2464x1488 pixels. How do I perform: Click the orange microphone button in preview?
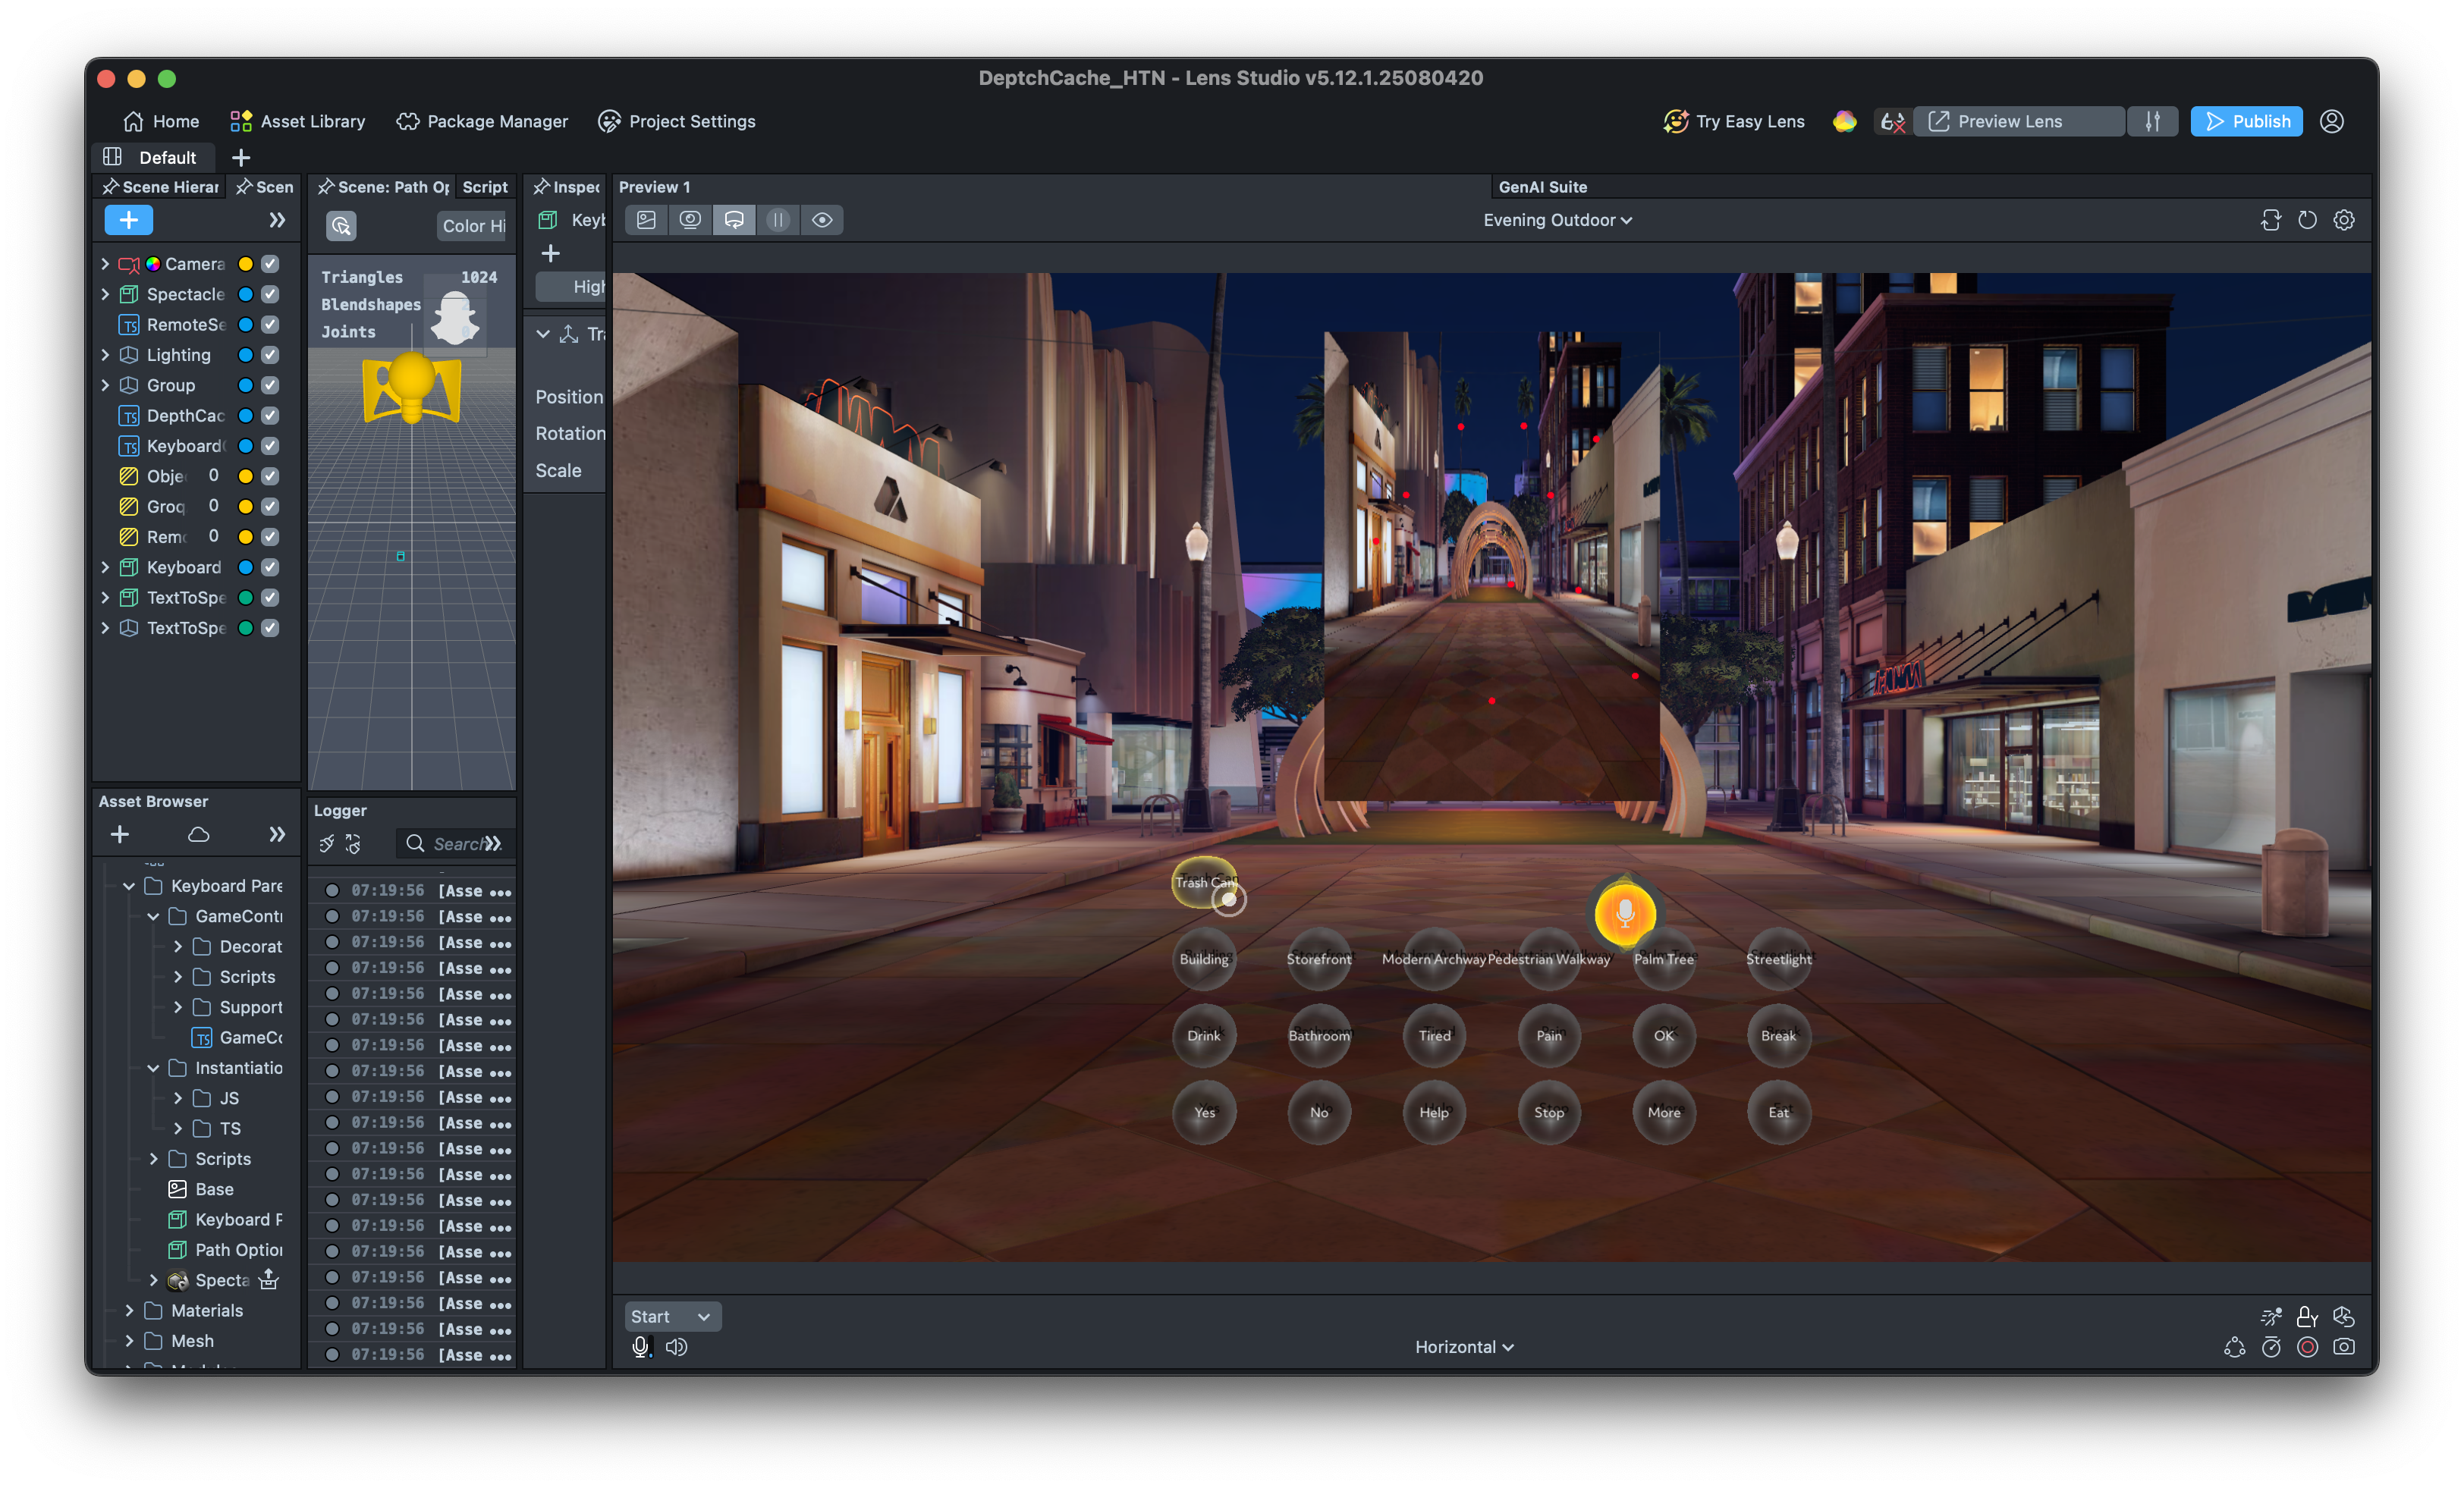click(x=1624, y=912)
